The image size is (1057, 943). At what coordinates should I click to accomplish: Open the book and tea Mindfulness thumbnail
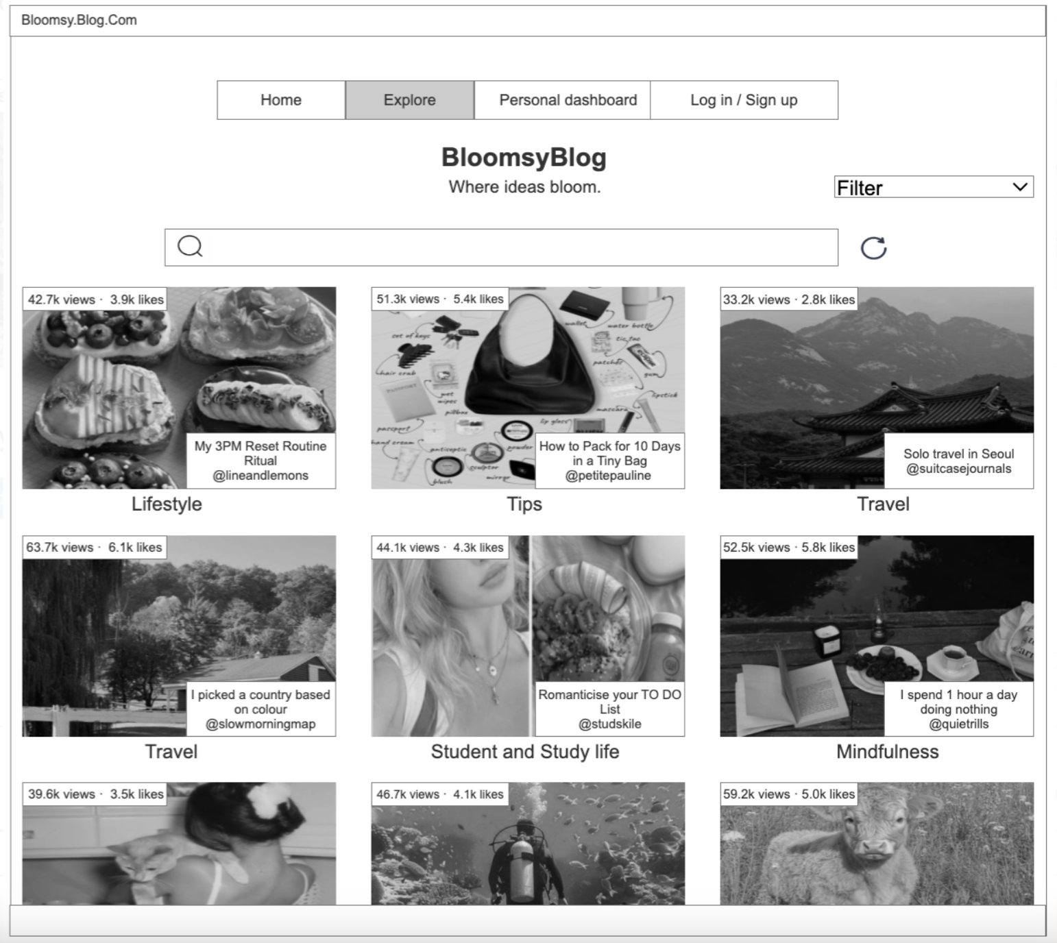coord(877,636)
